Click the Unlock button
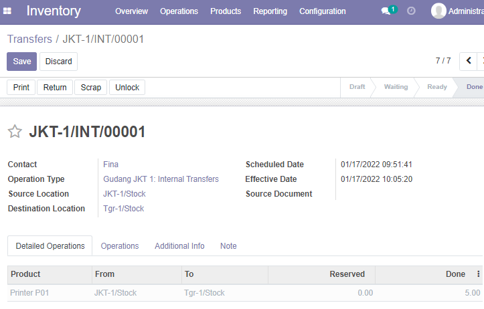Image resolution: width=484 pixels, height=309 pixels. [x=127, y=87]
